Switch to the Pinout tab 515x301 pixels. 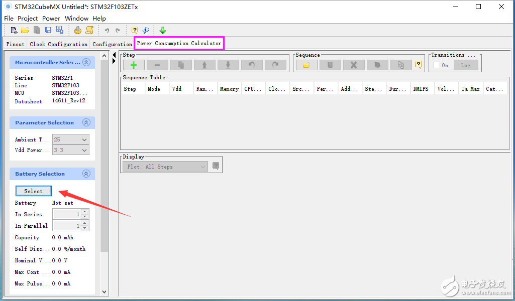(x=16, y=44)
